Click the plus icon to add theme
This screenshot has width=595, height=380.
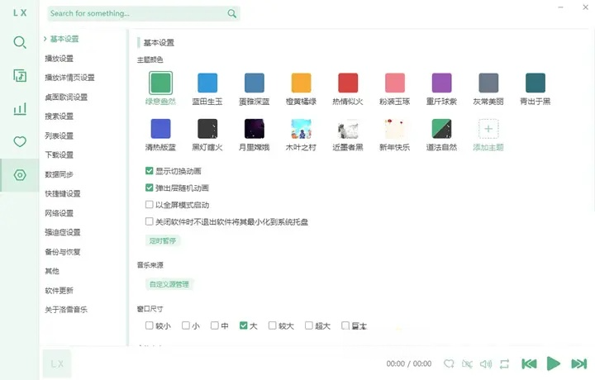pos(488,129)
